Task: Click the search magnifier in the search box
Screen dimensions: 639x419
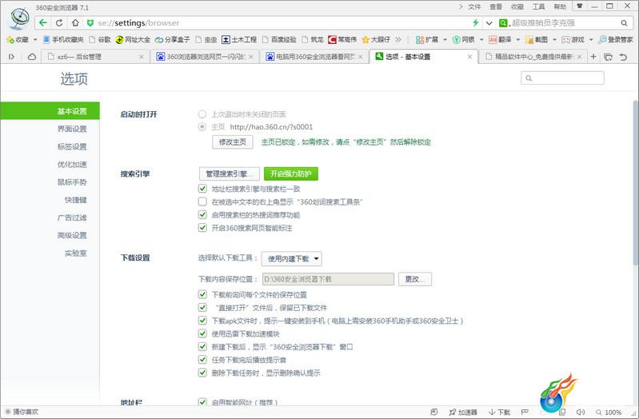Action: tap(624, 23)
